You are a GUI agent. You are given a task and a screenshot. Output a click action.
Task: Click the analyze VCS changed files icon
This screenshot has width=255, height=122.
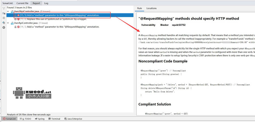[x=4, y=8]
